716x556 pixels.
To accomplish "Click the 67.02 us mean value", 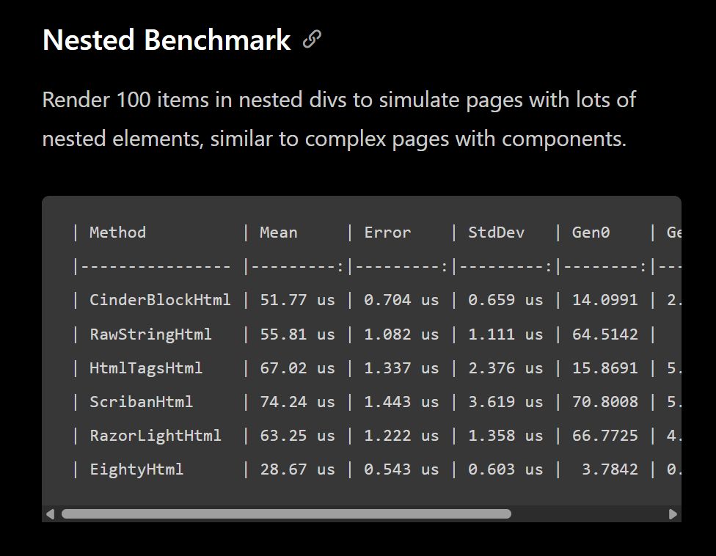I will click(297, 368).
